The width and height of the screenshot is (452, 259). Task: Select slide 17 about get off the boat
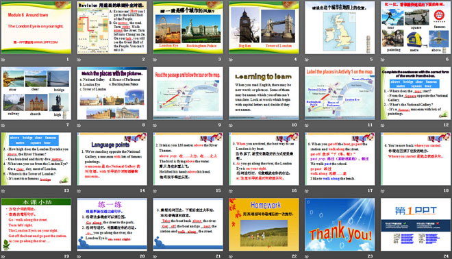(340, 159)
